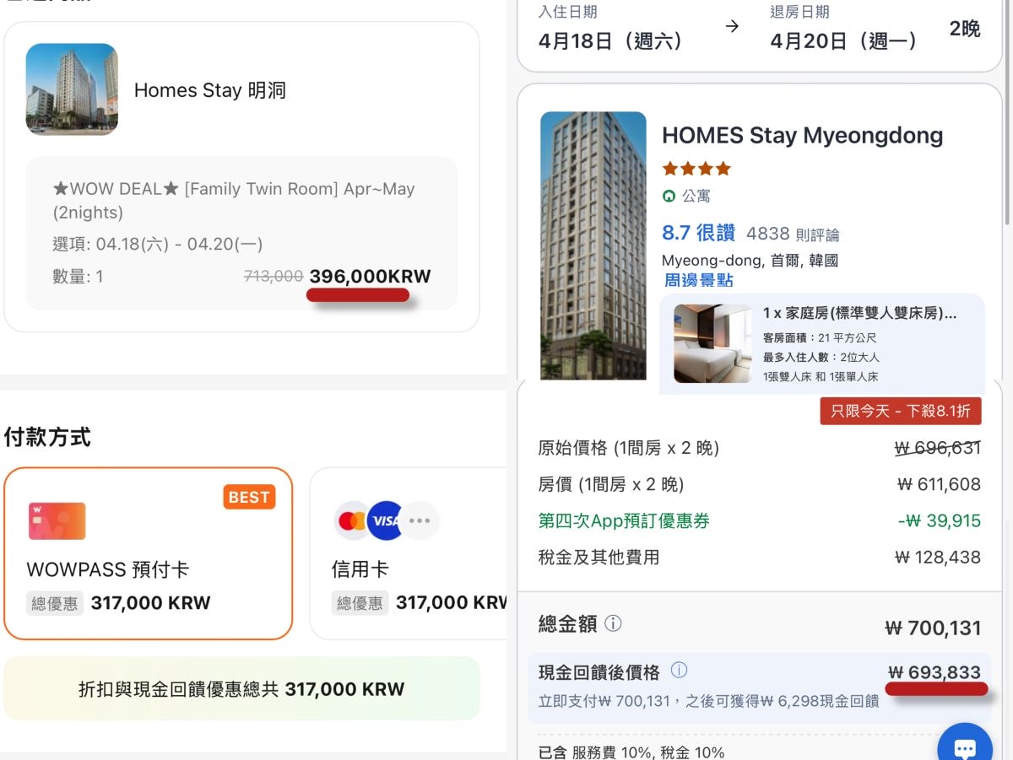Click the four-star rating icons
Screen dimensions: 1013x760
pyautogui.click(x=696, y=169)
